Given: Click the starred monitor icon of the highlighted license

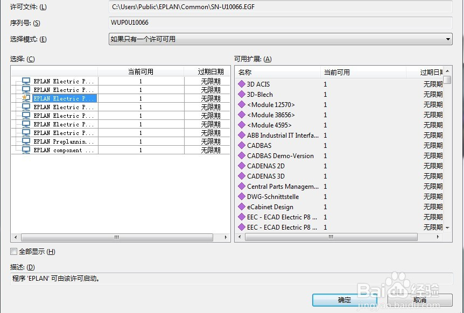Looking at the screenshot, I should [x=26, y=98].
